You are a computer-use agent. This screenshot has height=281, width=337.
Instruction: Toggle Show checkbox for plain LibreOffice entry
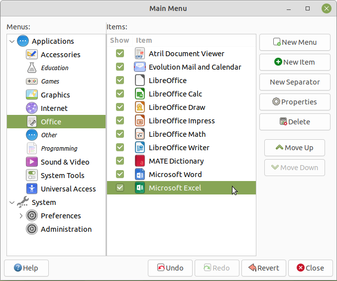pyautogui.click(x=119, y=80)
